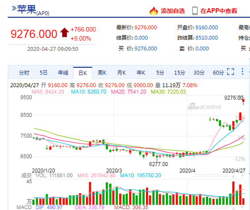Select the 月K chart tab
The width and height of the screenshot is (250, 210).
click(x=121, y=73)
